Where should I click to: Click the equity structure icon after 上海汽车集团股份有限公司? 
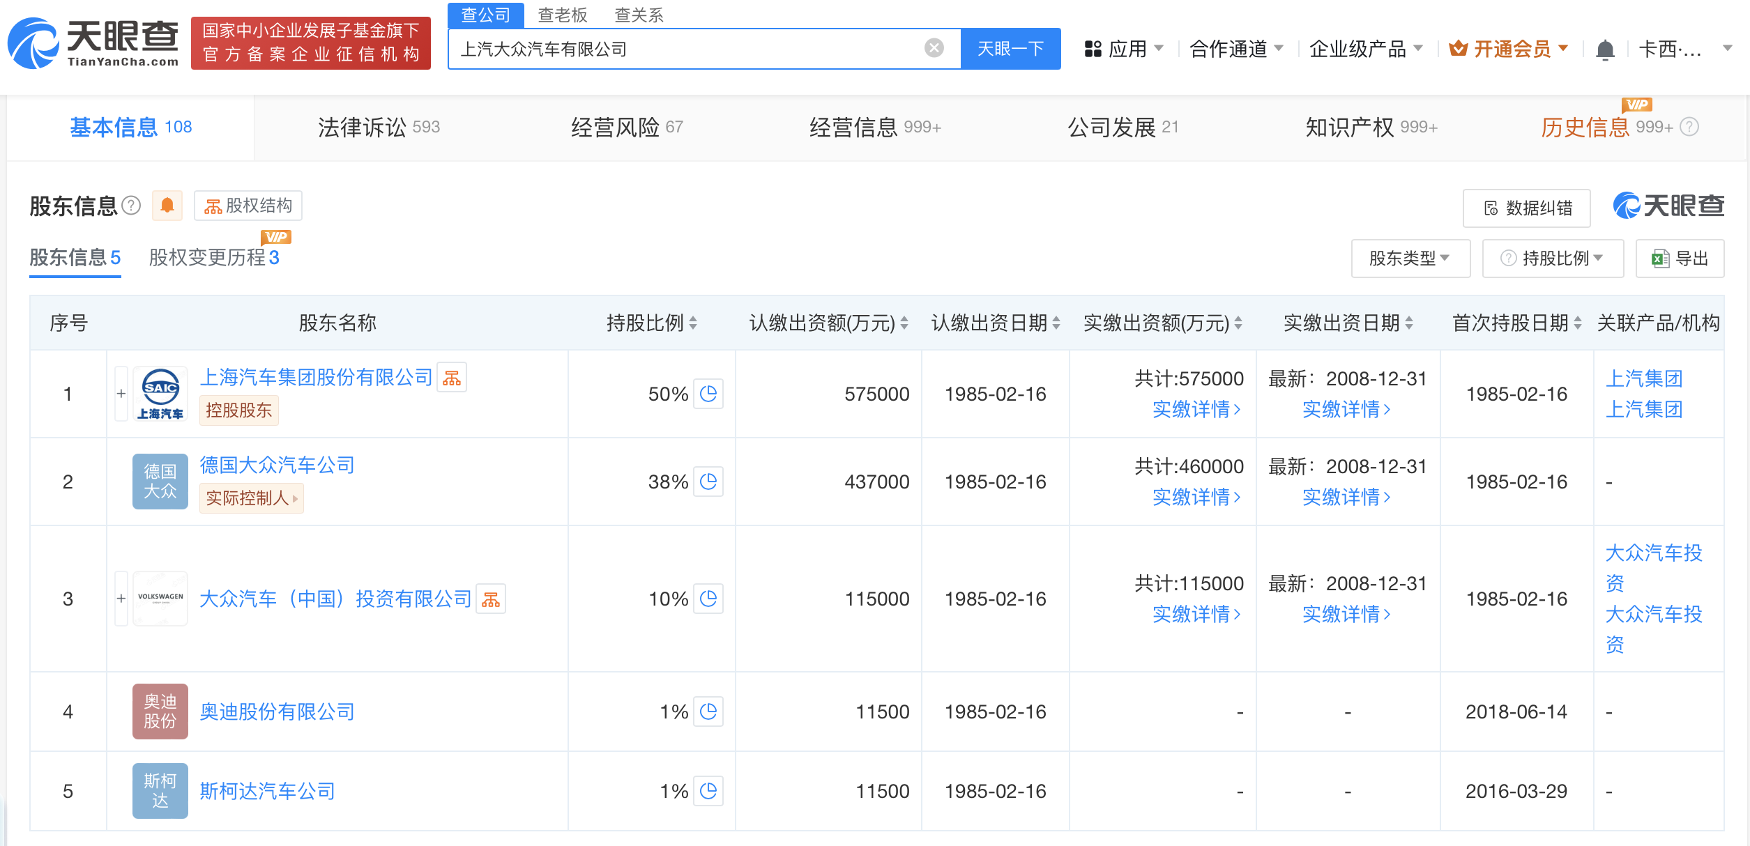coord(452,378)
